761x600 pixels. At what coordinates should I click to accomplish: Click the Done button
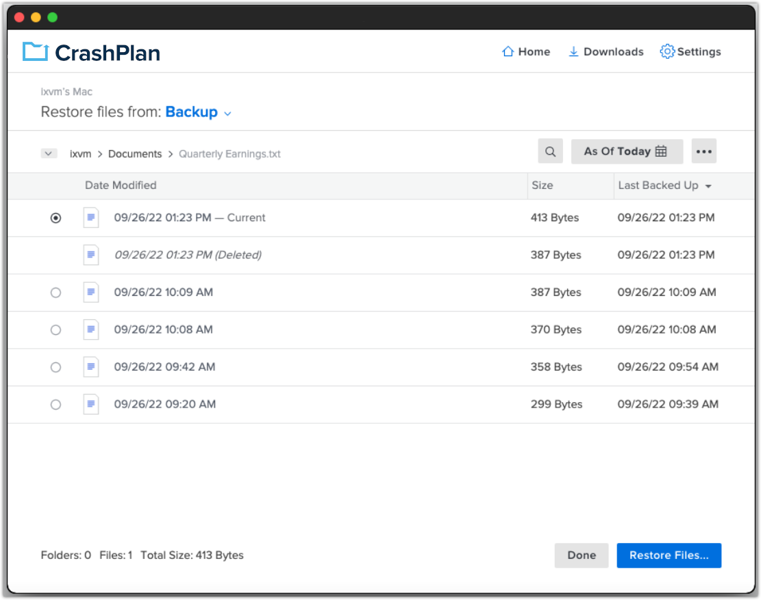(x=582, y=555)
